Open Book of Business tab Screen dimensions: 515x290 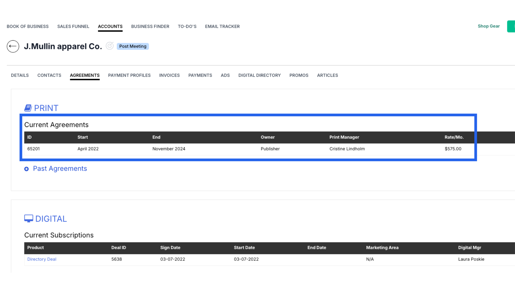click(x=28, y=26)
